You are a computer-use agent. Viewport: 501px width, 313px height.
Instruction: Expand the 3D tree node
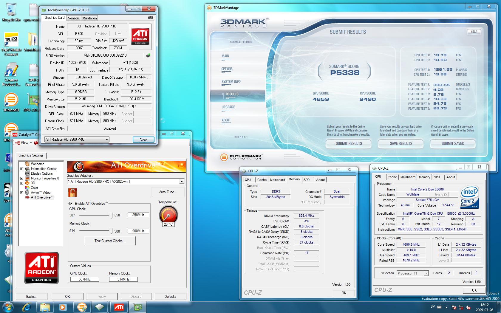21,183
